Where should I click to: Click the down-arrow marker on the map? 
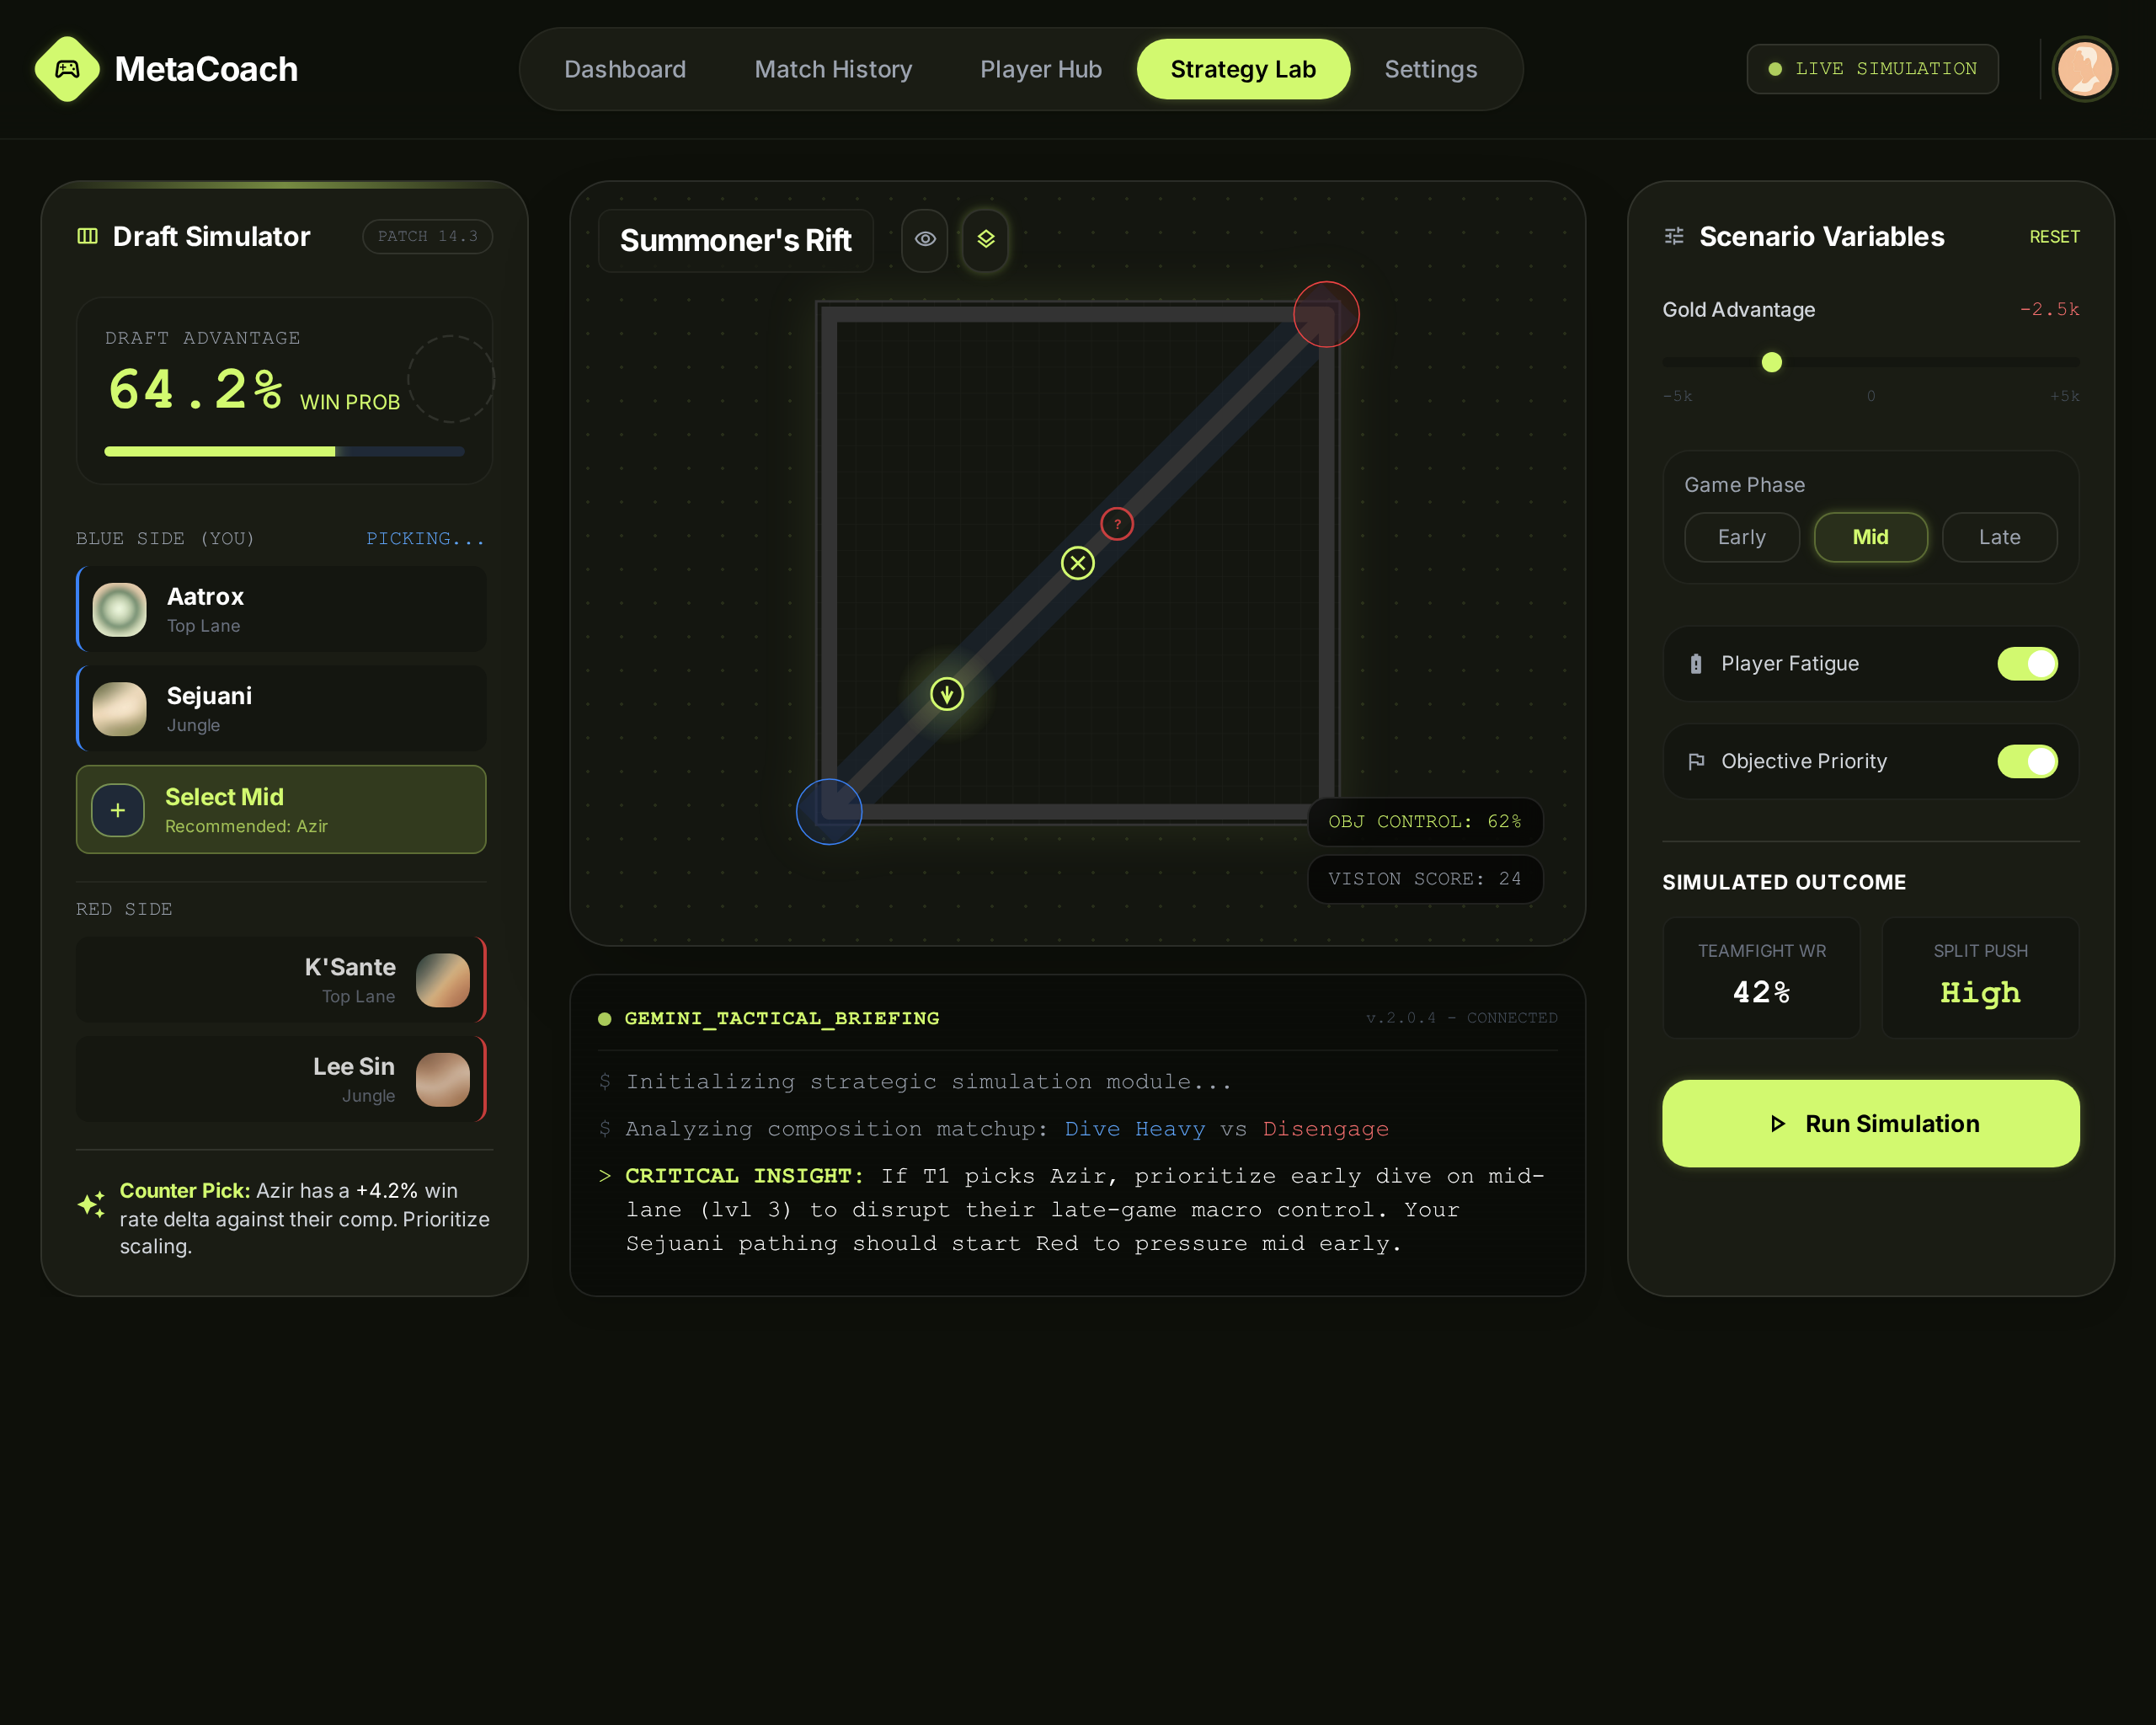tap(946, 694)
